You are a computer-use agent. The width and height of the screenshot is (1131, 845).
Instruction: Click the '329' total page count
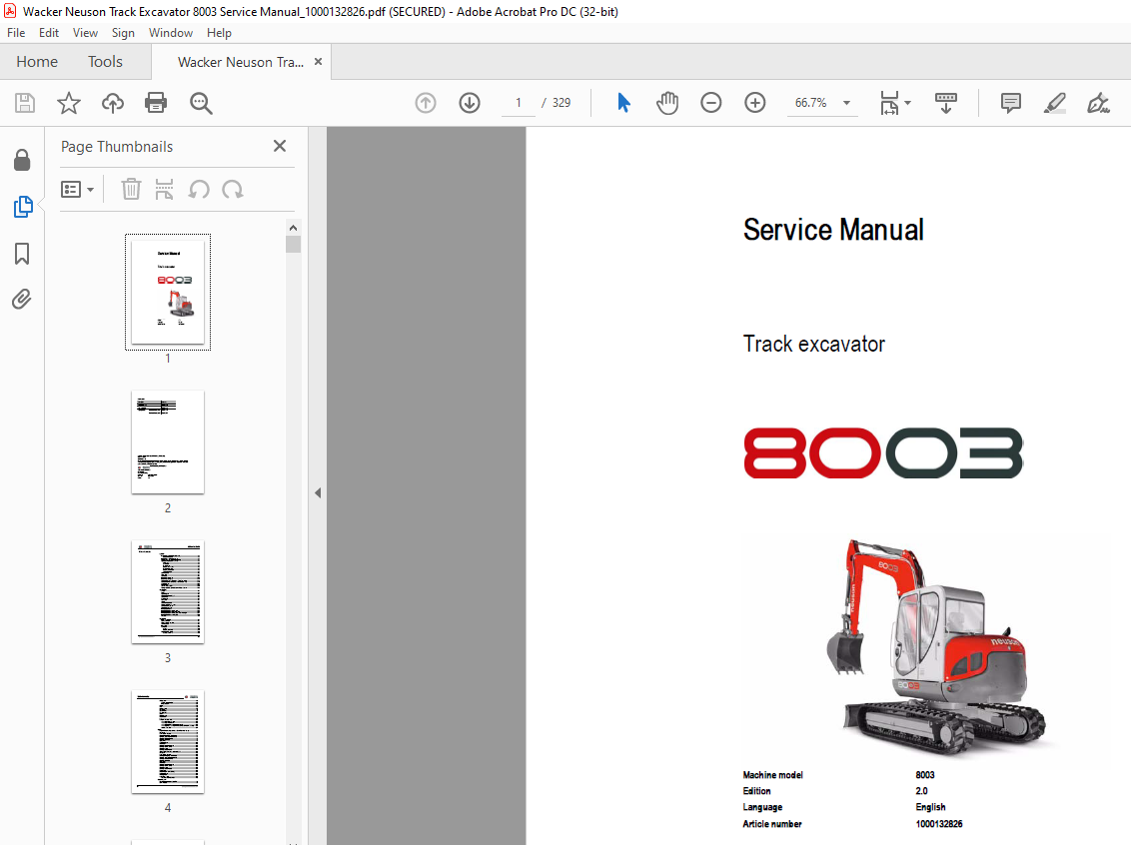pyautogui.click(x=562, y=103)
